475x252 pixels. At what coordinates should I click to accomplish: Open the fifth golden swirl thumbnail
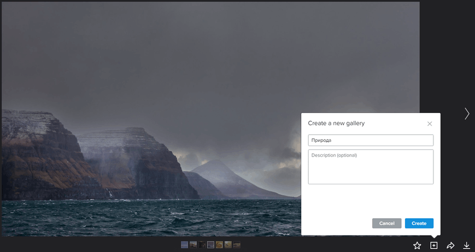coord(219,244)
